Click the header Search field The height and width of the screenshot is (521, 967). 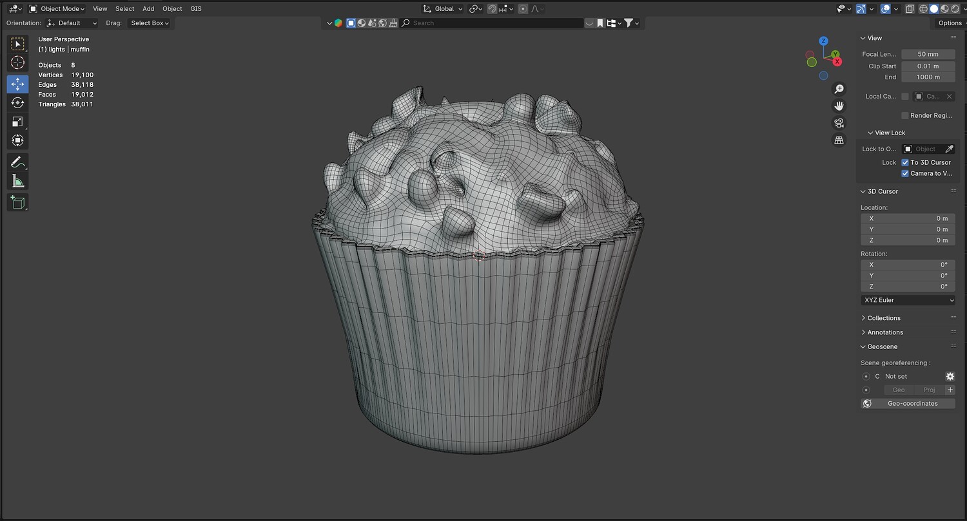[491, 23]
